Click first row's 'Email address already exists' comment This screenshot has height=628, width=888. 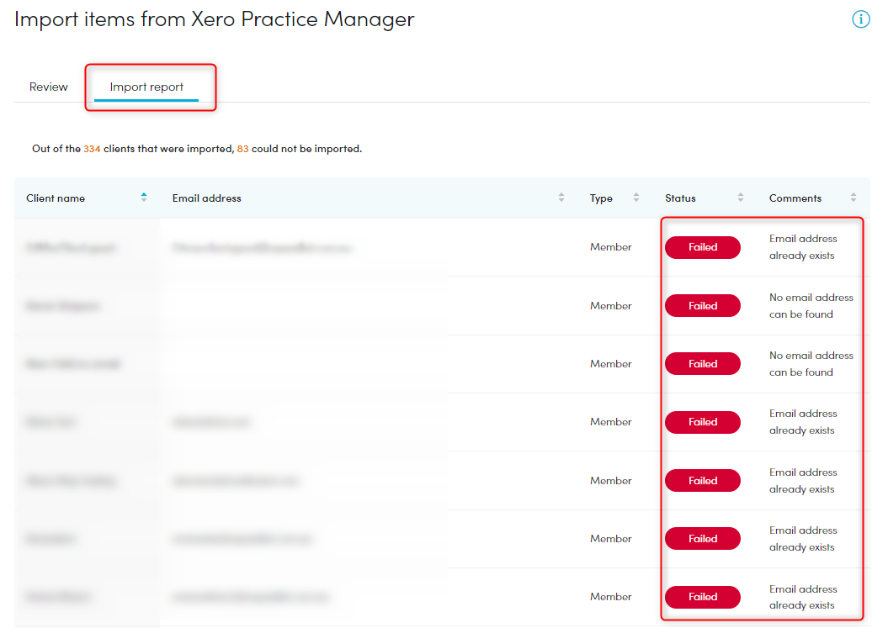tap(802, 247)
